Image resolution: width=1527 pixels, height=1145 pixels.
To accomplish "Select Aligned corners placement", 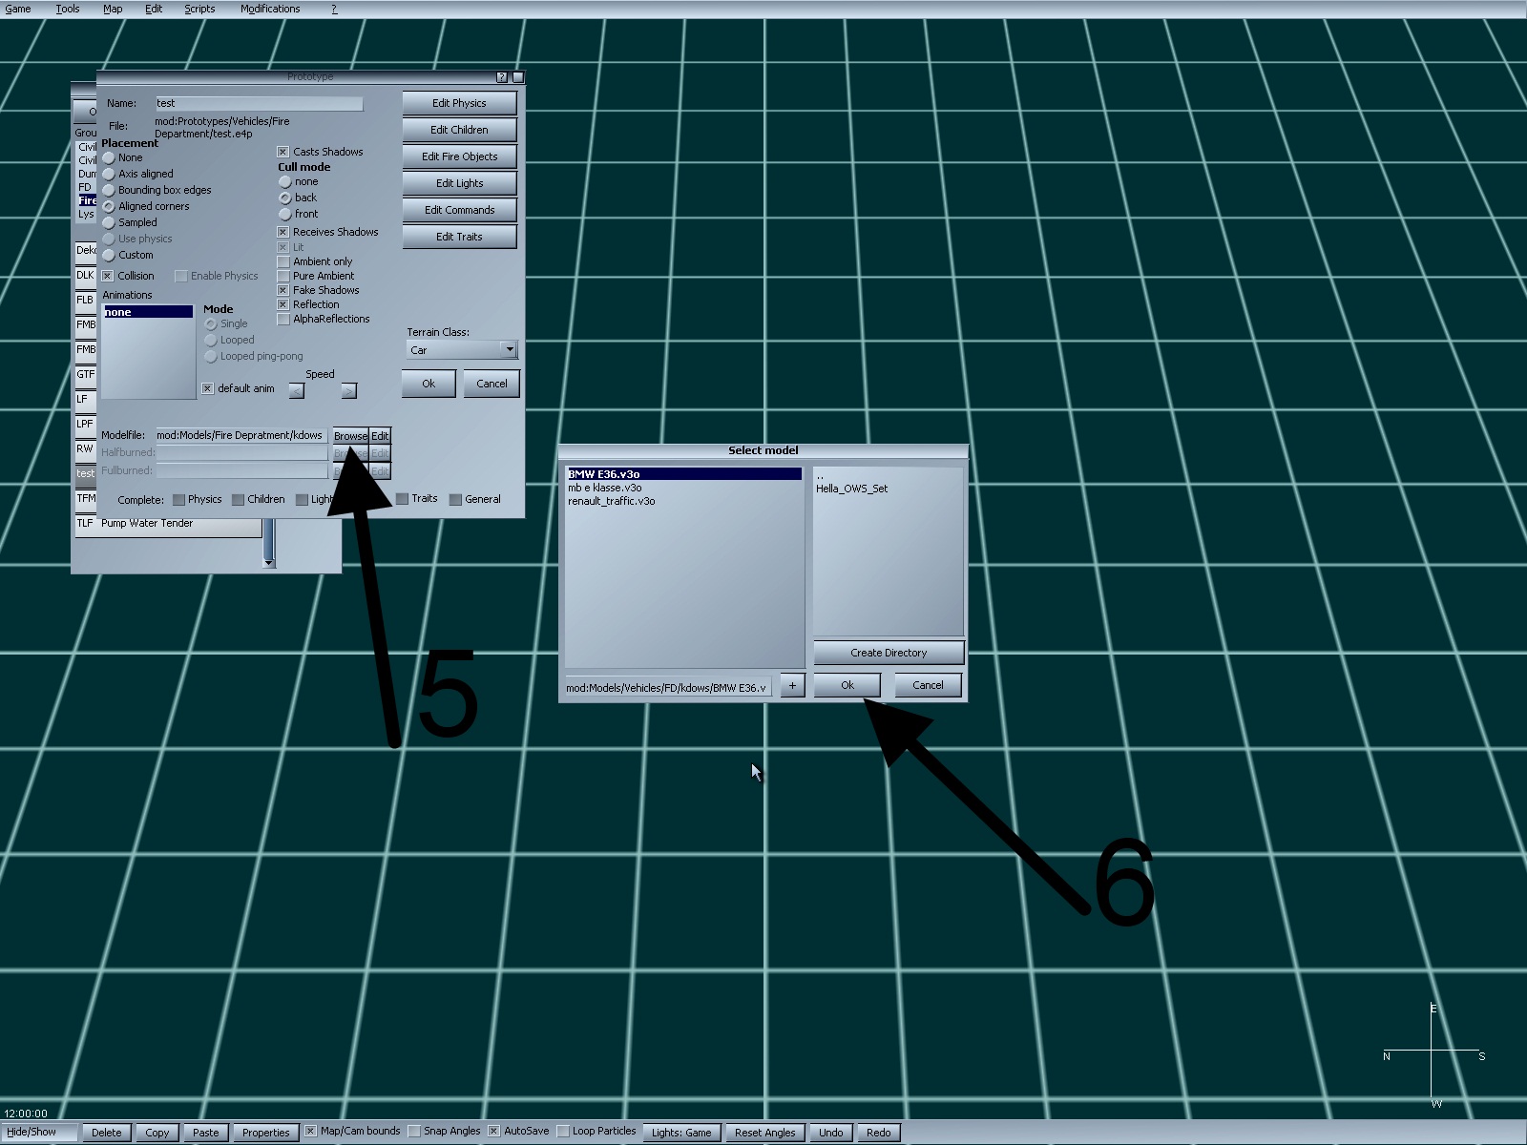I will 109,207.
